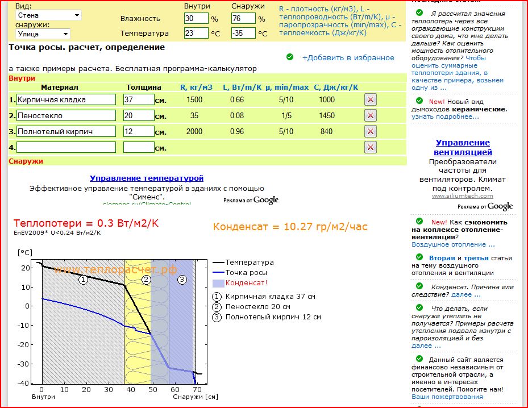Image resolution: width=528 pixels, height=408 pixels.
Task: Click +Добавить в избранное link
Action: tap(348, 57)
